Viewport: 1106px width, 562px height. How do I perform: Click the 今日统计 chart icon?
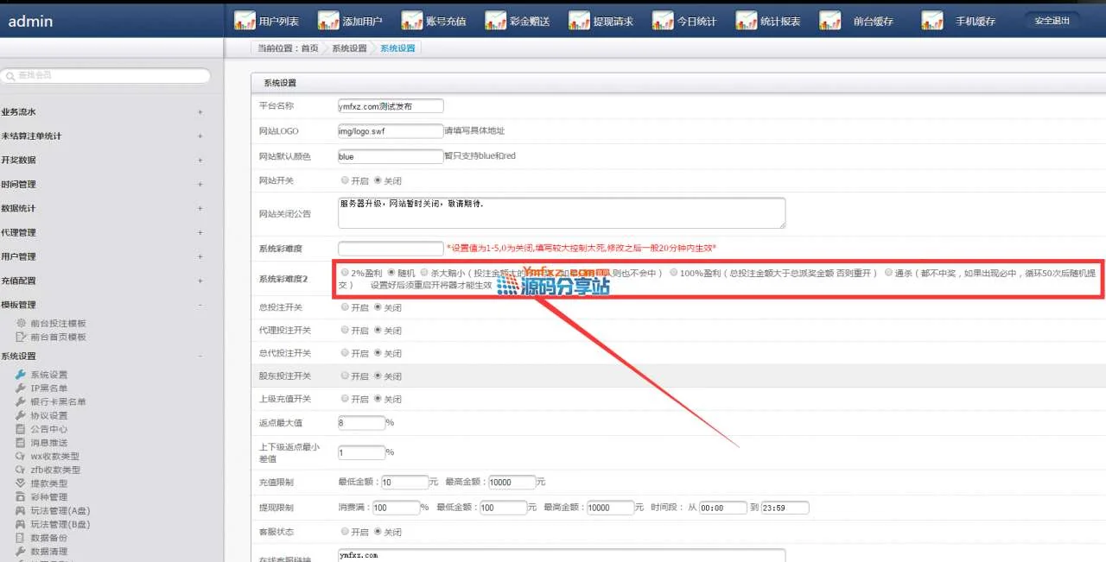click(663, 21)
